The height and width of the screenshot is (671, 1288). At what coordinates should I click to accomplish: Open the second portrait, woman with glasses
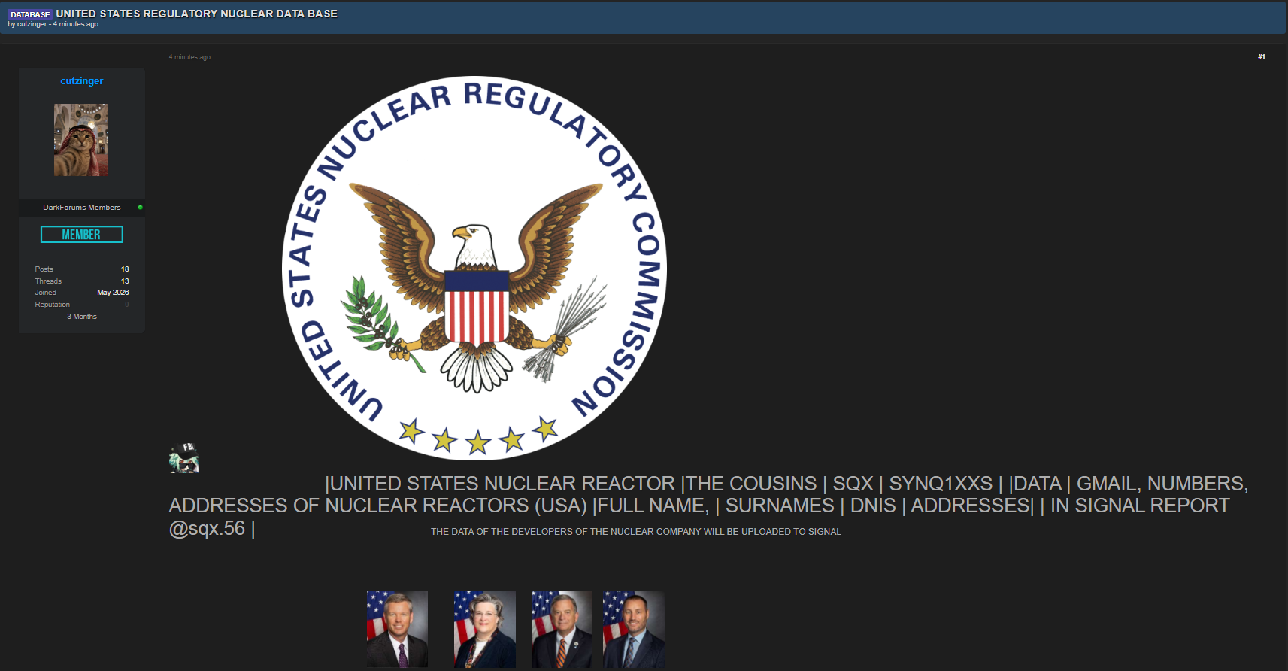click(x=485, y=630)
